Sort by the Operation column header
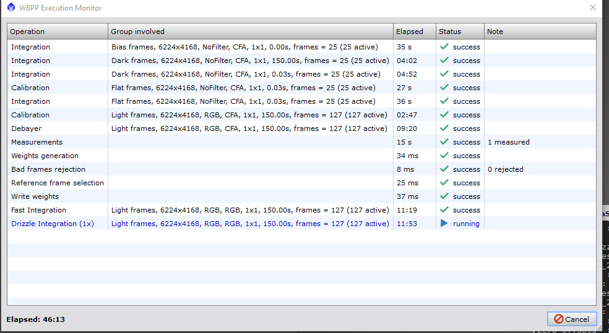 58,32
